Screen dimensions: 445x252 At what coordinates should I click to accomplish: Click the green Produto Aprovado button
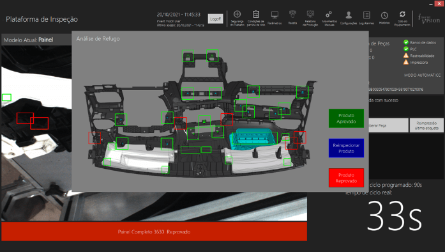tap(346, 118)
